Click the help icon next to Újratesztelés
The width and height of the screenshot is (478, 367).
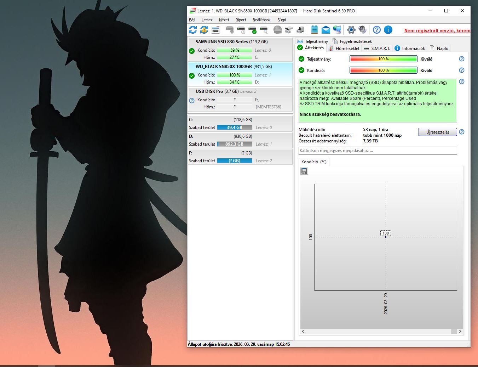462,132
